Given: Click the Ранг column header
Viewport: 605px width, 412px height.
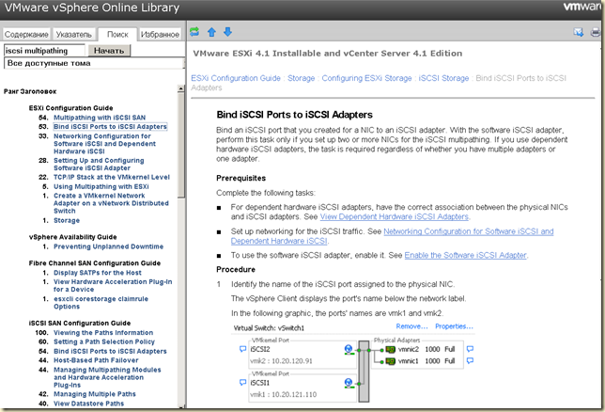Looking at the screenshot, I should coord(10,91).
